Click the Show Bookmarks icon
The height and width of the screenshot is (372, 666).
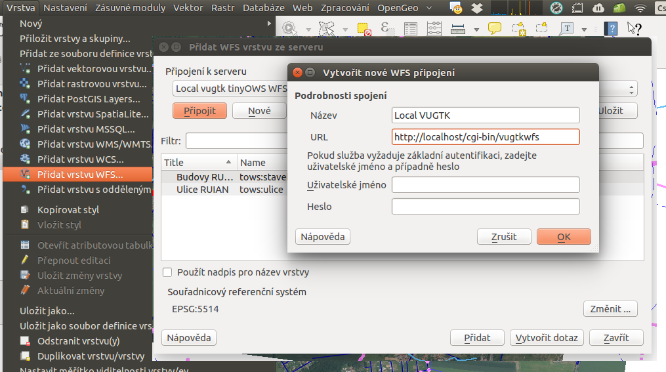click(541, 28)
